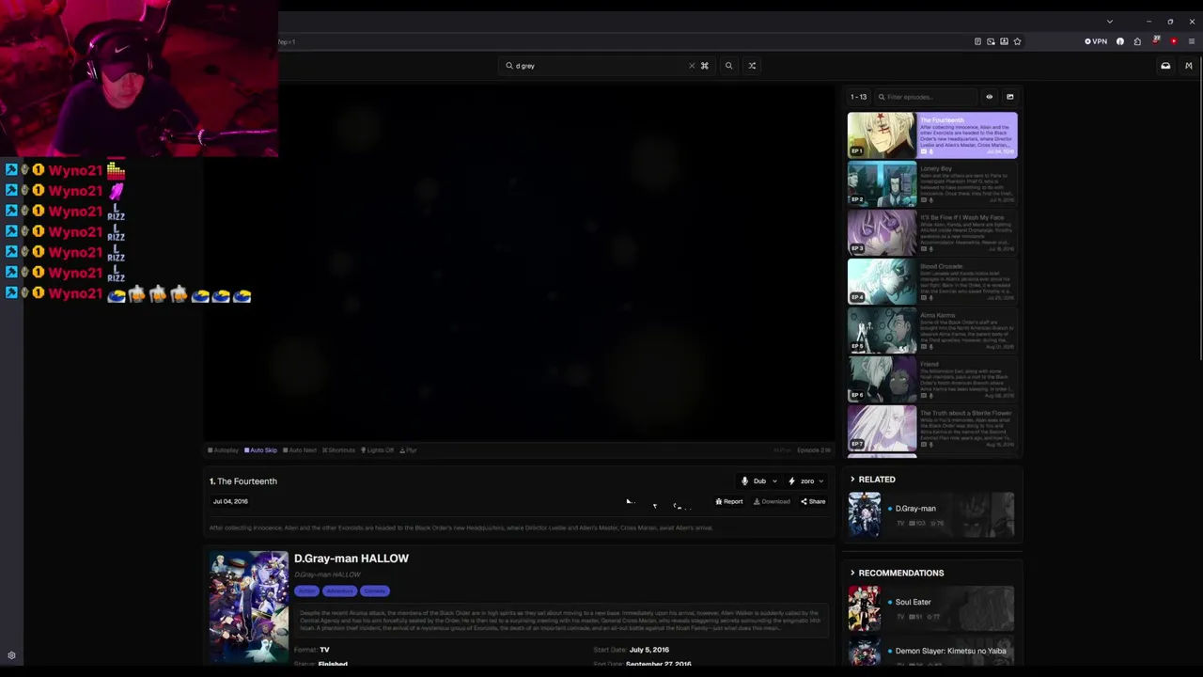The image size is (1203, 677).
Task: Open the Dub audio language dropdown
Action: coord(759,481)
